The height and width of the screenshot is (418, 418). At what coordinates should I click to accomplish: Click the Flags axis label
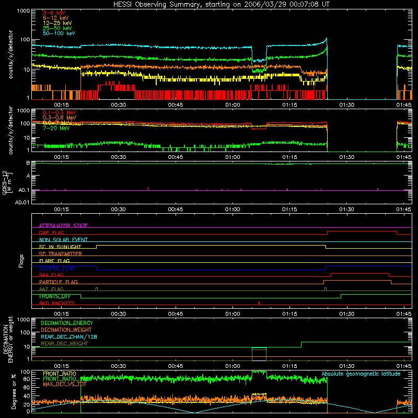tap(21, 261)
